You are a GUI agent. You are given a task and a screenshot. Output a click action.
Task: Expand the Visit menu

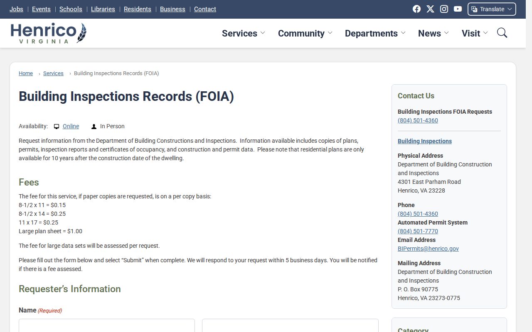475,33
